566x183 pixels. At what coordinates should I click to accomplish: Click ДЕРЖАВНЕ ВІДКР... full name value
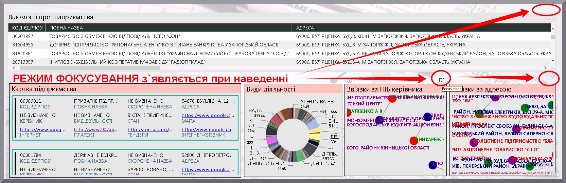(95, 155)
